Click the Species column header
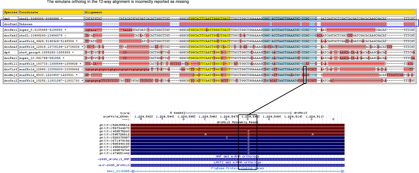Image resolution: width=419 pixels, height=173 pixels. pyautogui.click(x=10, y=12)
